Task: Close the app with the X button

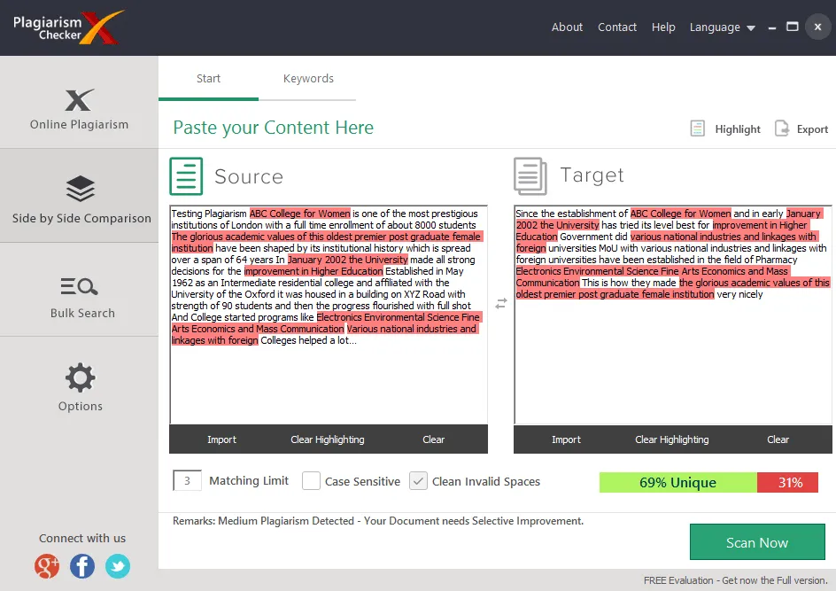Action: point(817,27)
